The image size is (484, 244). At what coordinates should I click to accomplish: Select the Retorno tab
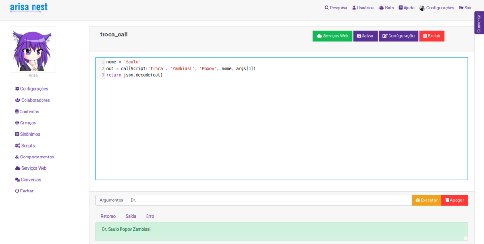[x=108, y=216]
